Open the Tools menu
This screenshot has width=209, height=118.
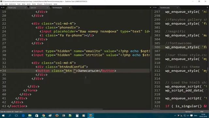point(34,4)
